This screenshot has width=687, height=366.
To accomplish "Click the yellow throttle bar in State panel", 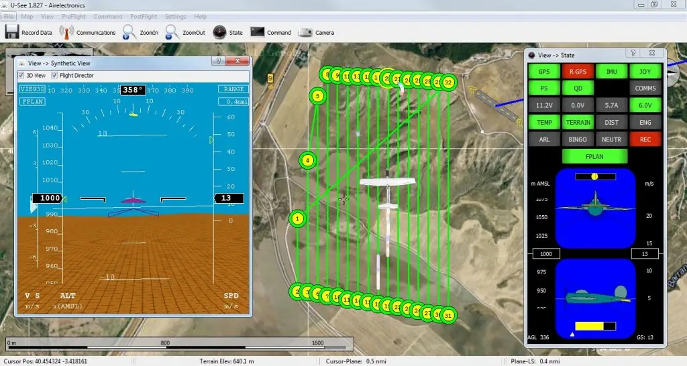I will point(589,326).
